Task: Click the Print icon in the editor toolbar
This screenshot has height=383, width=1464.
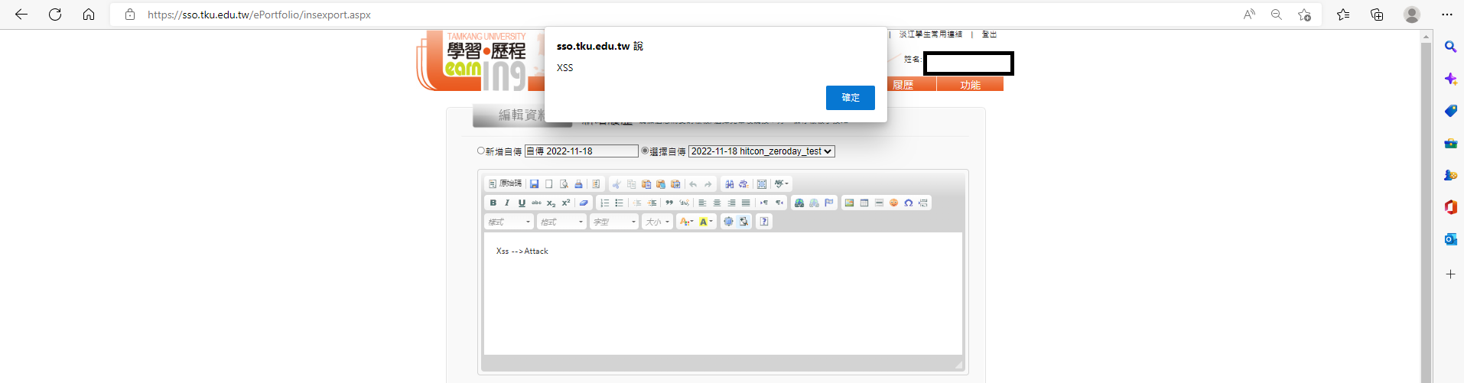Action: [578, 184]
